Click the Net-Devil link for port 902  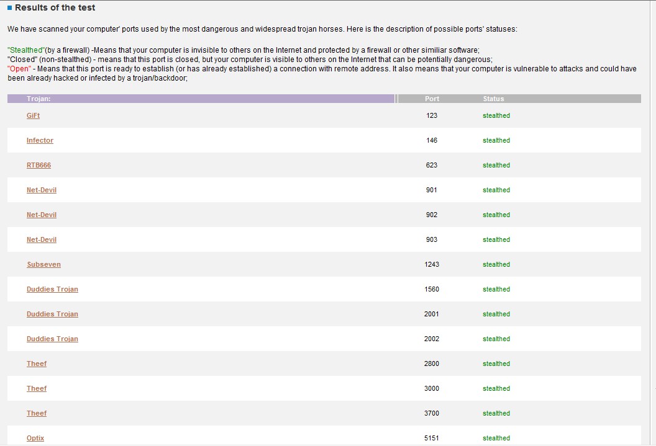(42, 215)
